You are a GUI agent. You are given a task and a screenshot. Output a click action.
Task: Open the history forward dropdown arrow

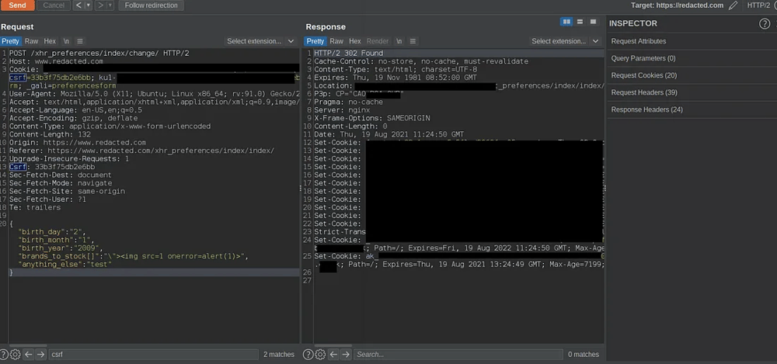(x=110, y=5)
